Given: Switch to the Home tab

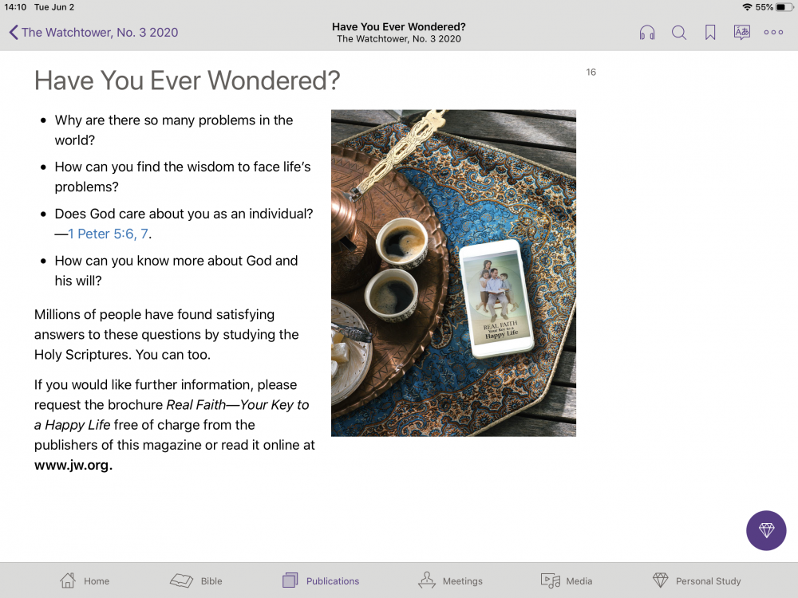Looking at the screenshot, I should (x=85, y=580).
